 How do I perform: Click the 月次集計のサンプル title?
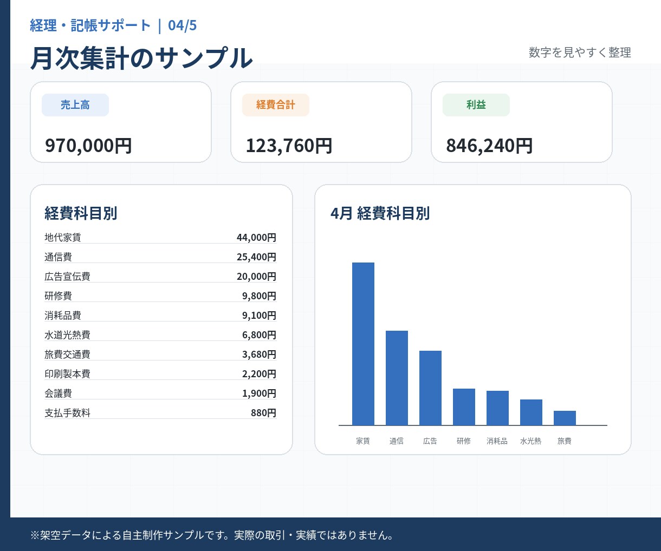[141, 58]
